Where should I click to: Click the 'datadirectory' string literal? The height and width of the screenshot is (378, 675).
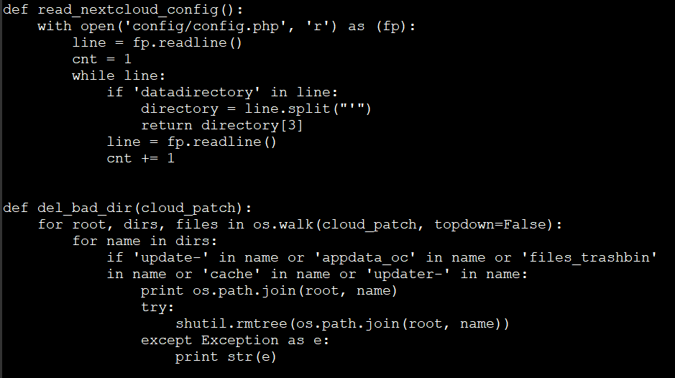tap(197, 93)
